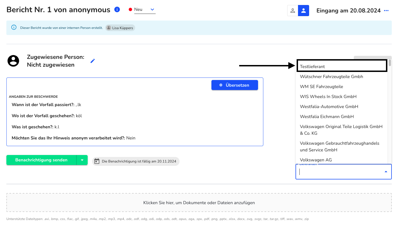399x225 pixels.
Task: Click the Lisa Küppers user chip
Action: click(120, 28)
